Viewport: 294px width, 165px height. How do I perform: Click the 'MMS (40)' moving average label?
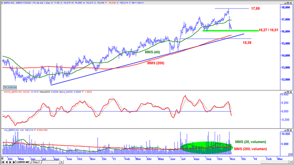tap(152, 52)
